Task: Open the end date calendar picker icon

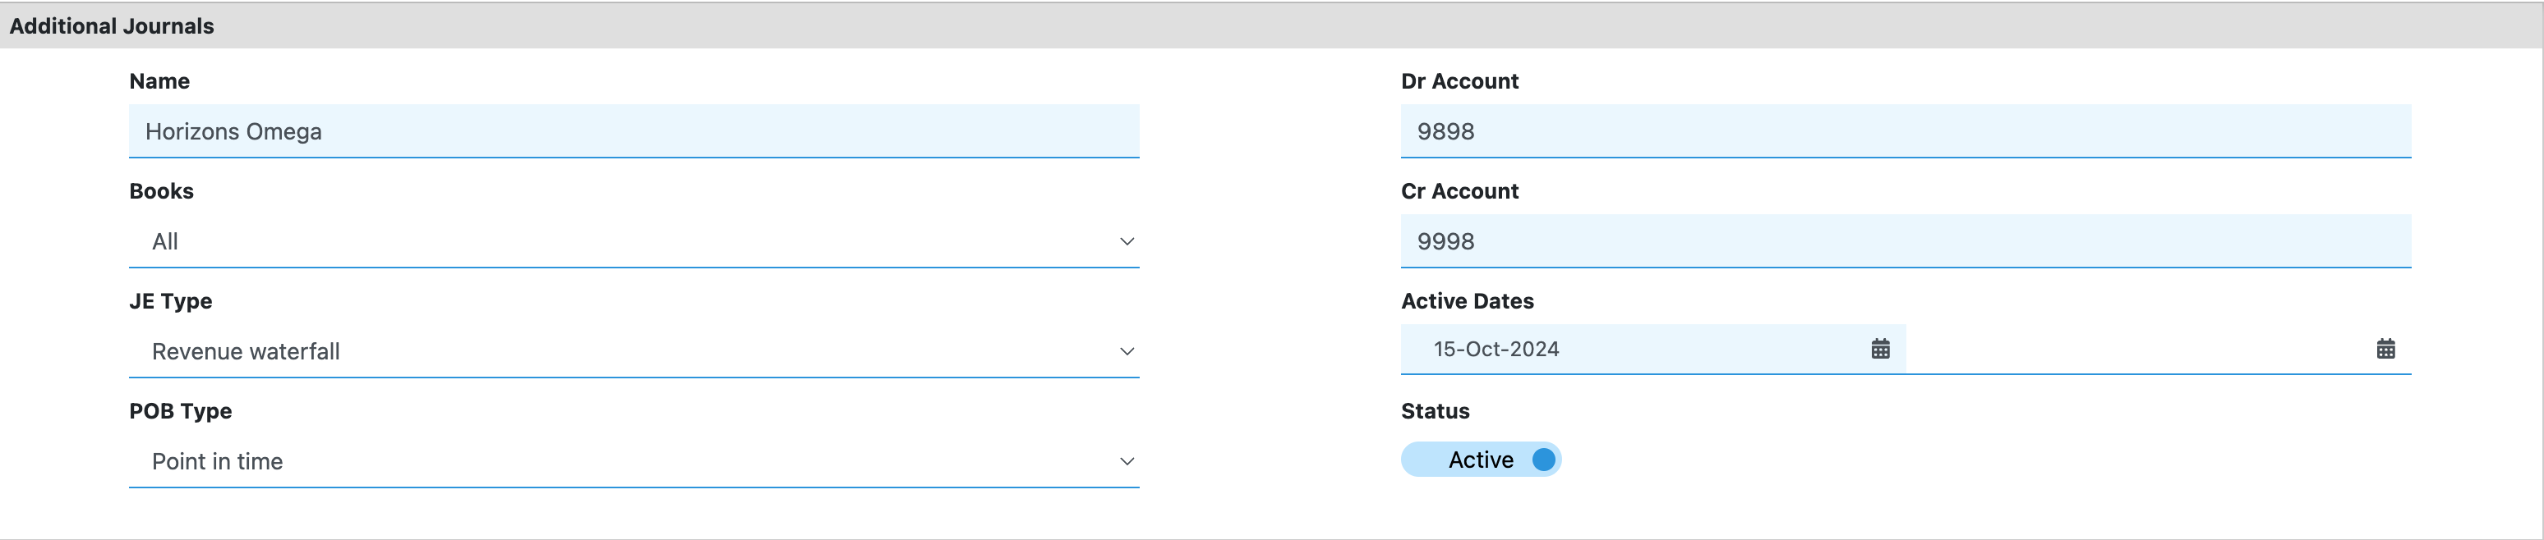Action: point(2385,349)
